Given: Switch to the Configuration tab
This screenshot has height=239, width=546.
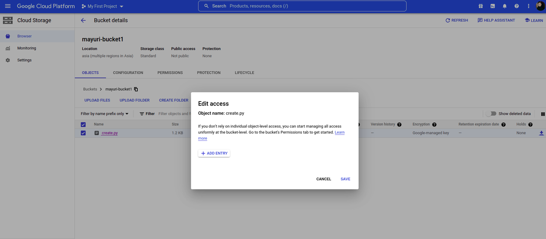Looking at the screenshot, I should pyautogui.click(x=128, y=73).
